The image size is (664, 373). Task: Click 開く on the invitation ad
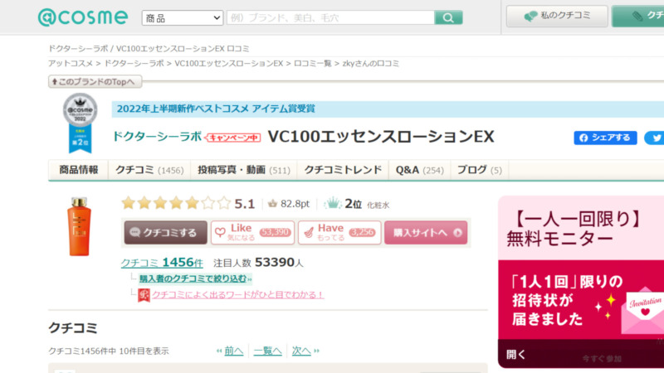(x=515, y=355)
